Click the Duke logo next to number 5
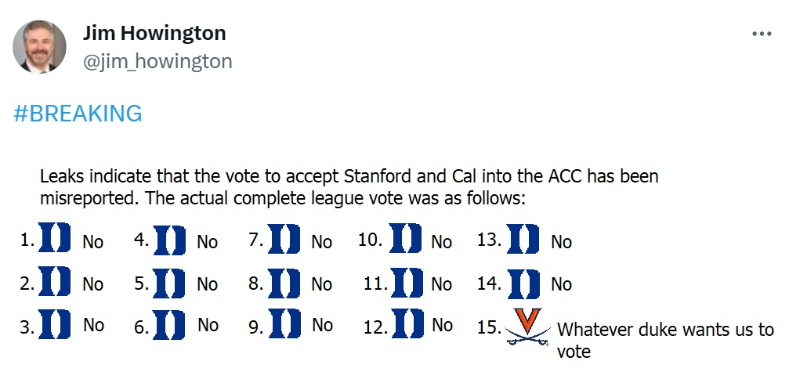 (169, 283)
